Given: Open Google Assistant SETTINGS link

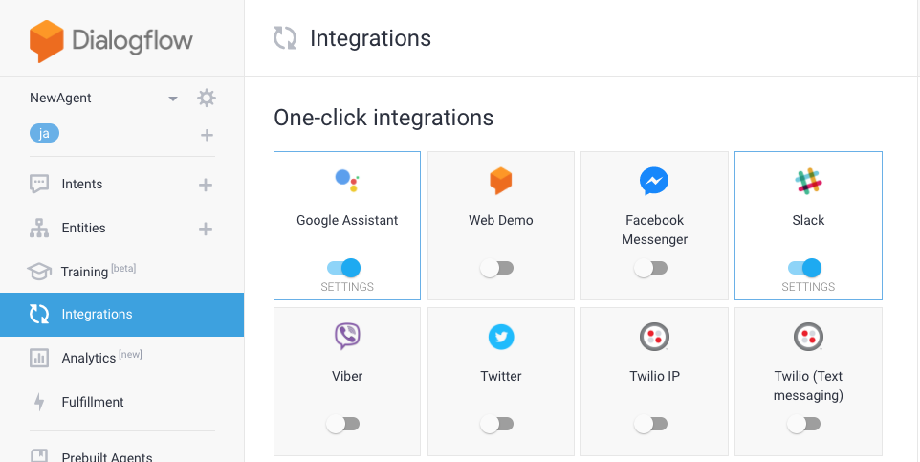Looking at the screenshot, I should pyautogui.click(x=347, y=287).
